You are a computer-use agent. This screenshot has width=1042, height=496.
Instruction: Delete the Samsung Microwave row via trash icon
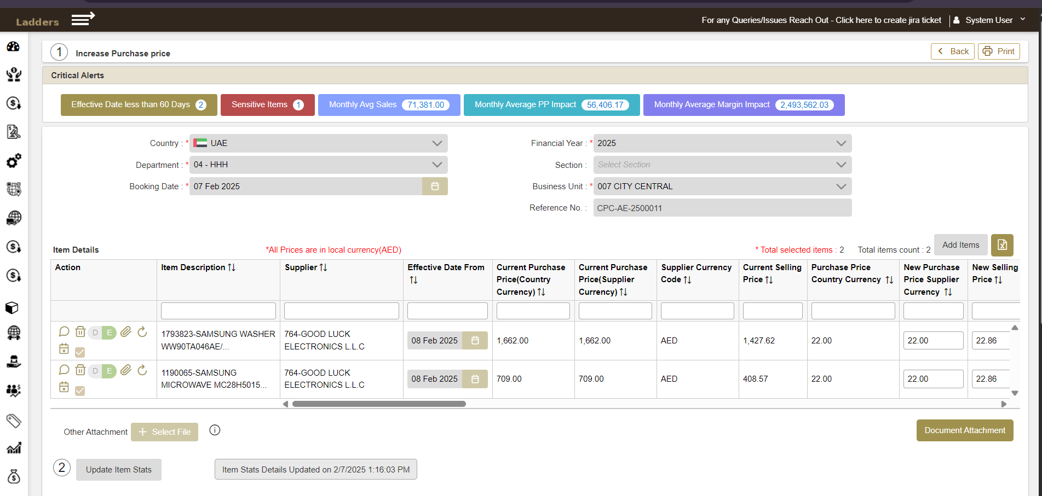tap(80, 370)
